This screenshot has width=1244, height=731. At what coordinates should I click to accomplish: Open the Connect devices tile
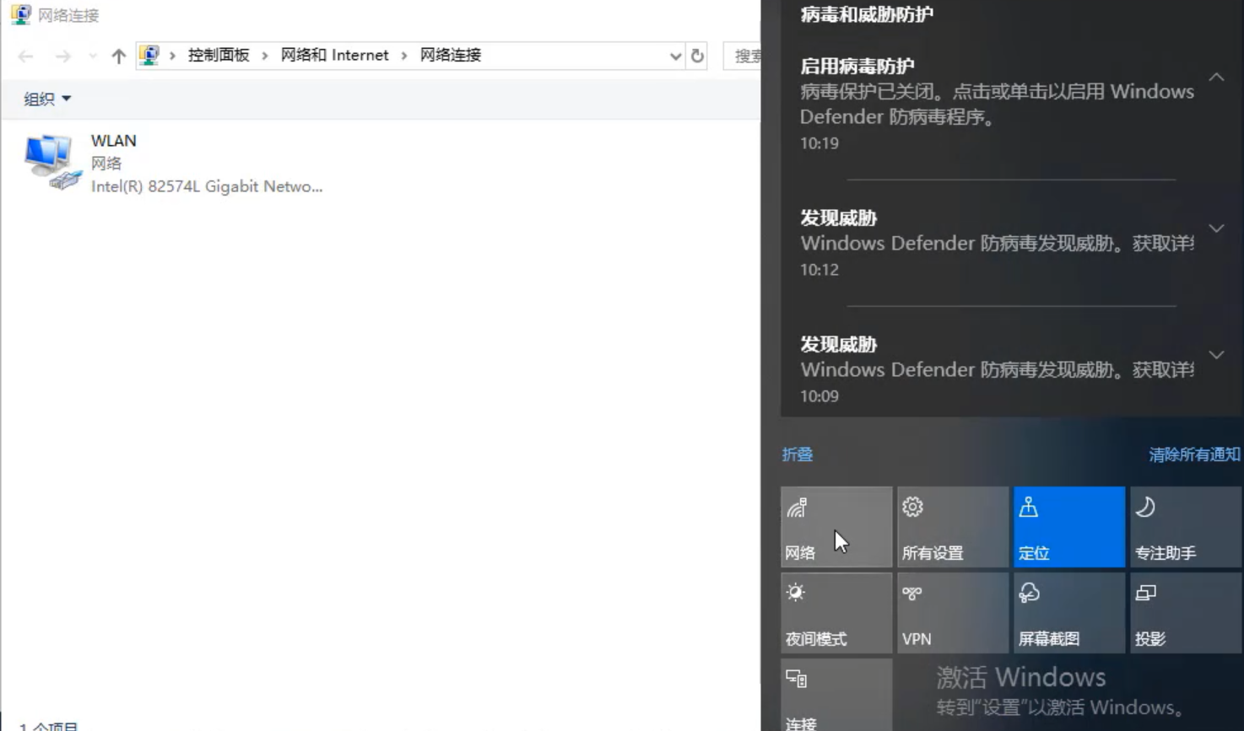(x=836, y=696)
